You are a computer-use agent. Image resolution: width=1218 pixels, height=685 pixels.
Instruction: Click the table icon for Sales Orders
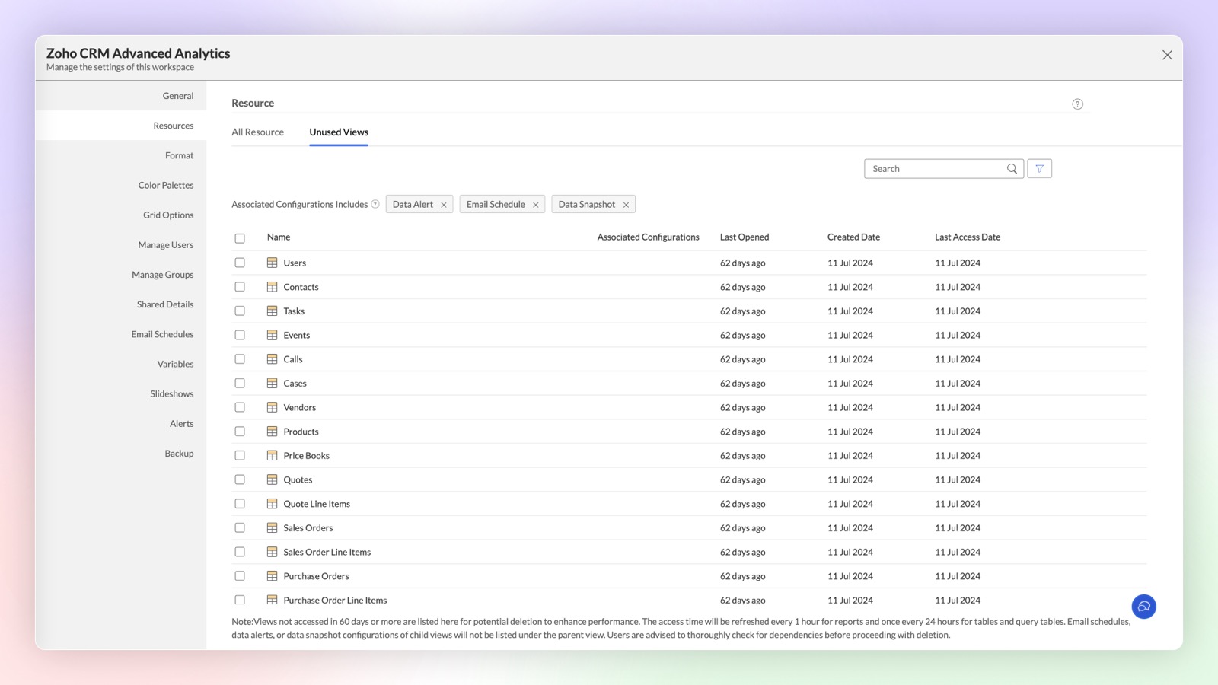tap(272, 527)
